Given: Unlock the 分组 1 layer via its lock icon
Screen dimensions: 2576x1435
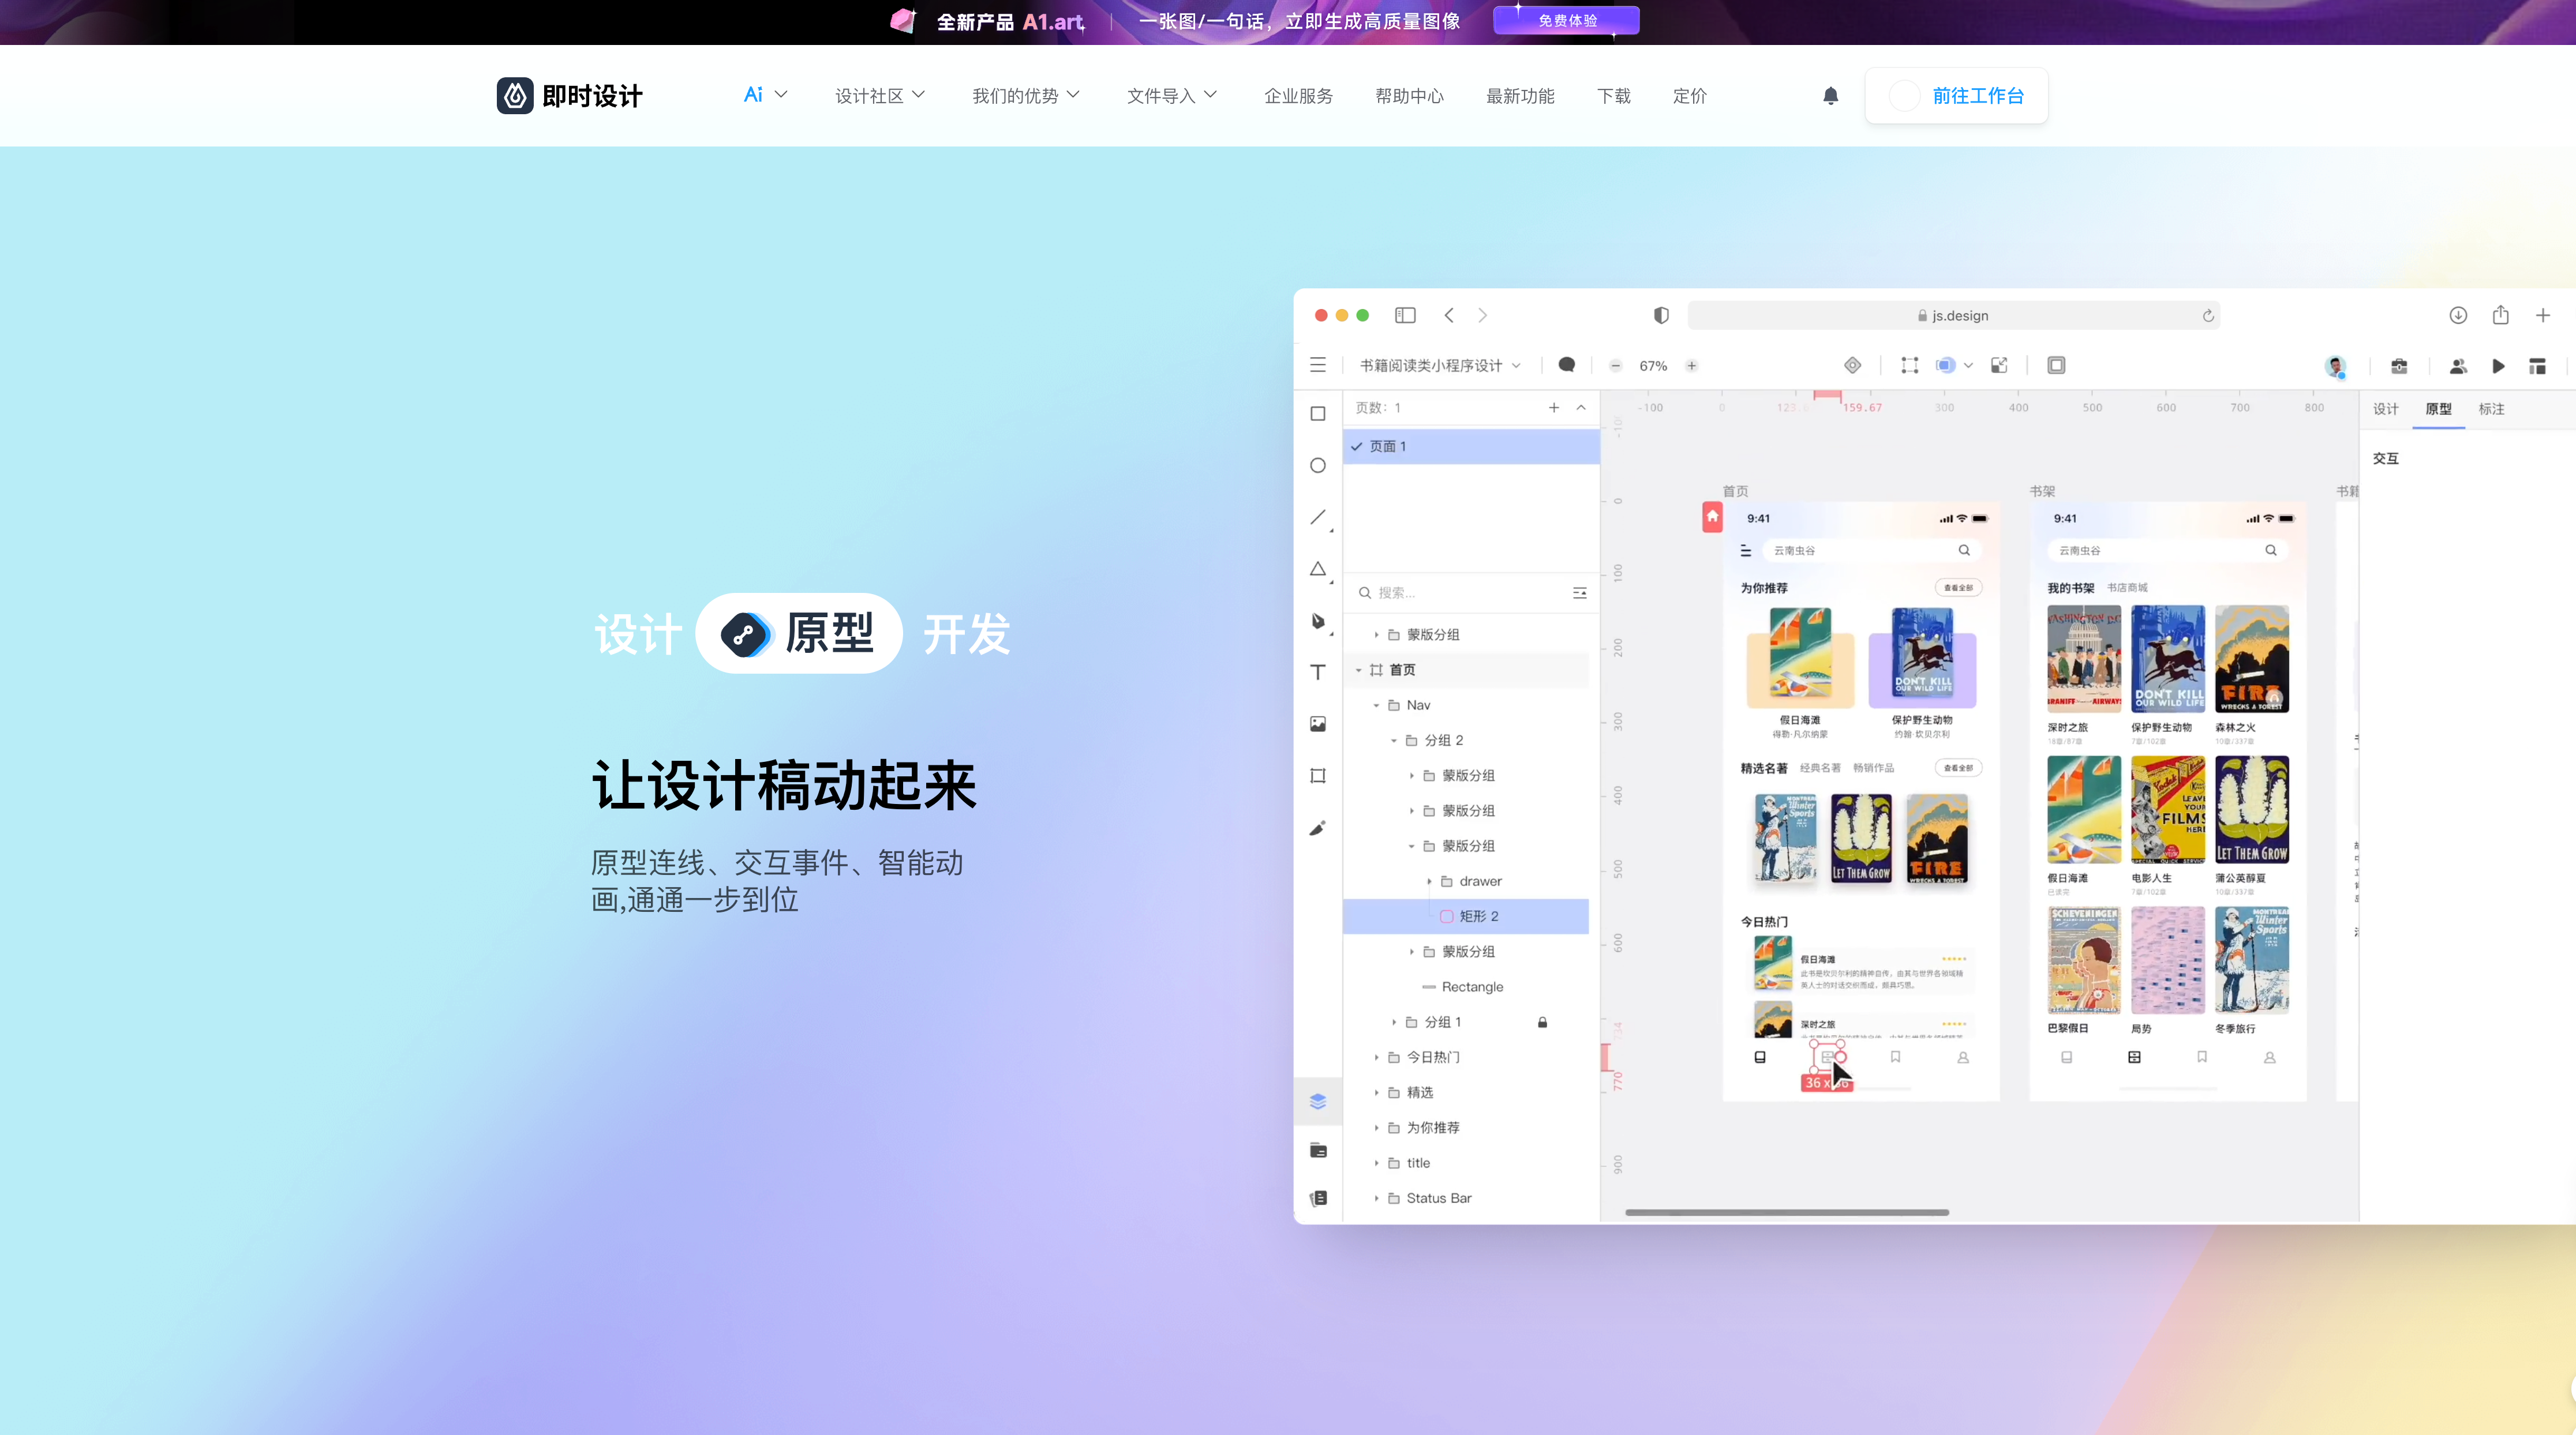Looking at the screenshot, I should (1542, 1022).
